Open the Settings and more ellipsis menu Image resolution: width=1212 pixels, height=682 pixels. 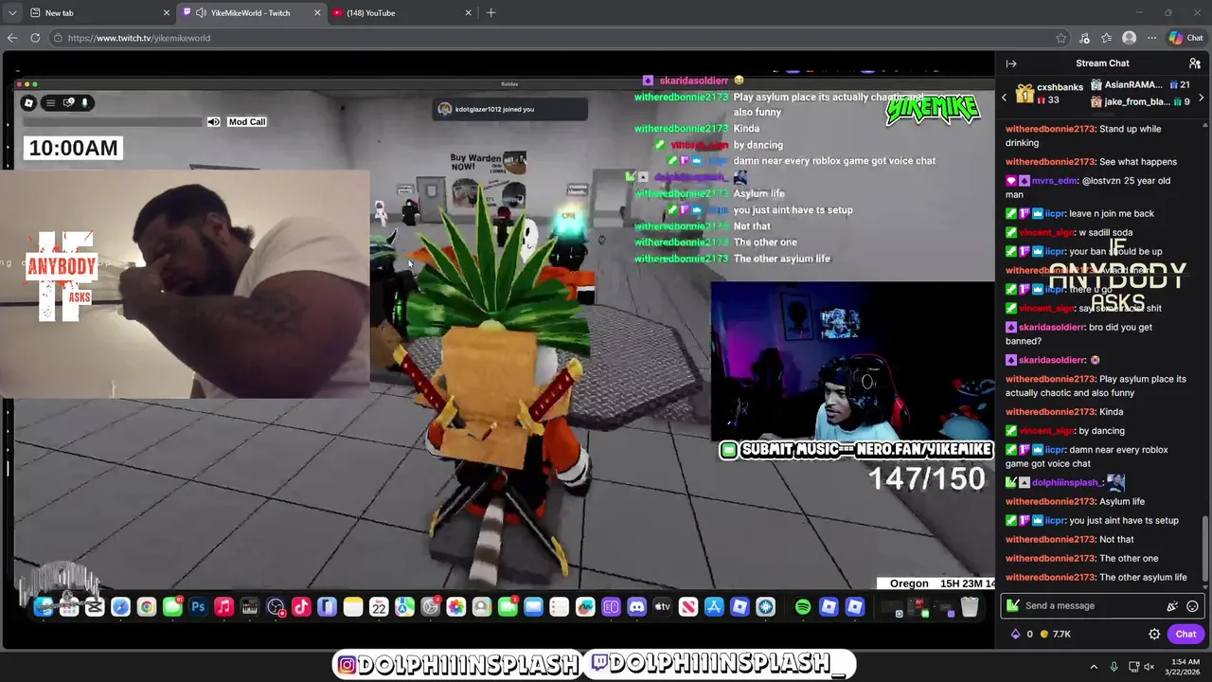tap(1152, 38)
